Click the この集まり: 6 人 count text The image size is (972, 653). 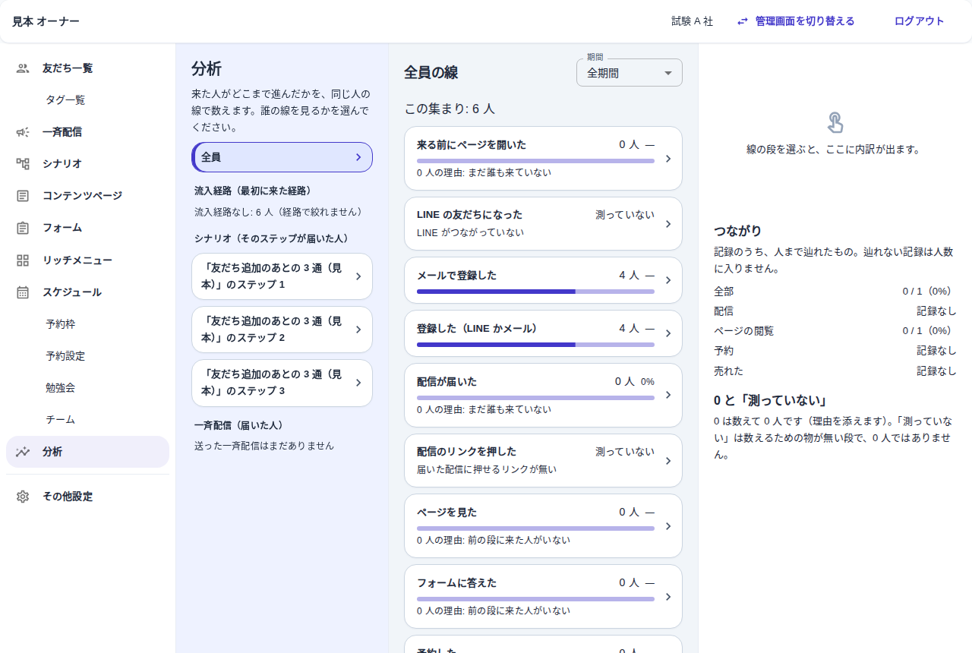450,109
